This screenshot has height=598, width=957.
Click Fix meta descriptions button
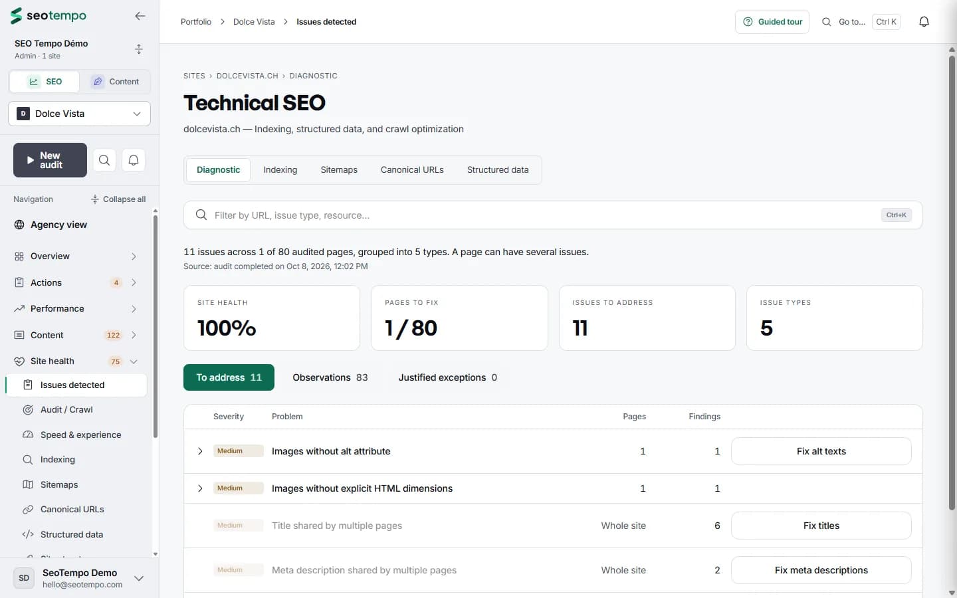tap(821, 570)
